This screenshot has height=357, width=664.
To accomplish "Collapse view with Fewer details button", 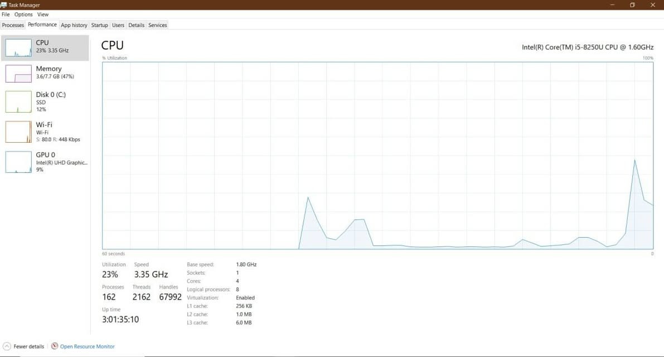I will click(28, 346).
